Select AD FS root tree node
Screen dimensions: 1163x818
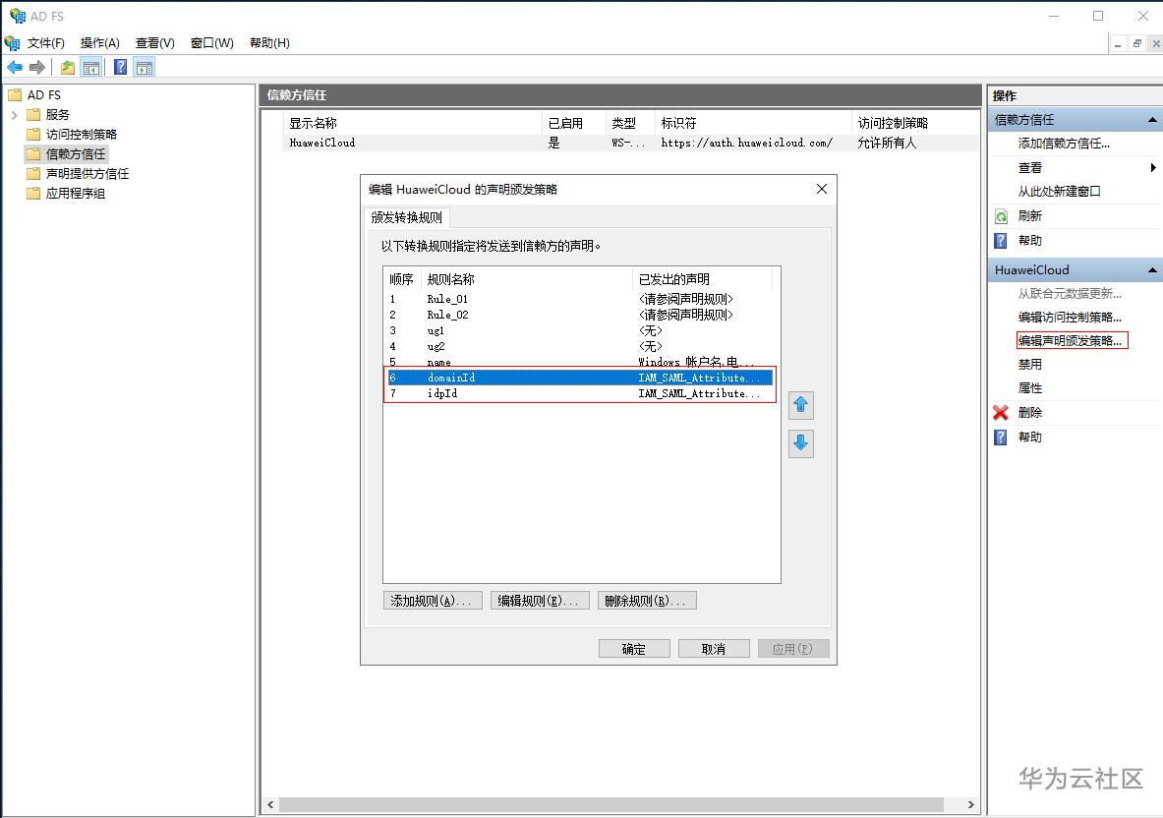[x=44, y=95]
